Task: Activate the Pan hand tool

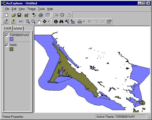Action: 39,22
